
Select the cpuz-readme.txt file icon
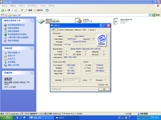tap(116, 21)
